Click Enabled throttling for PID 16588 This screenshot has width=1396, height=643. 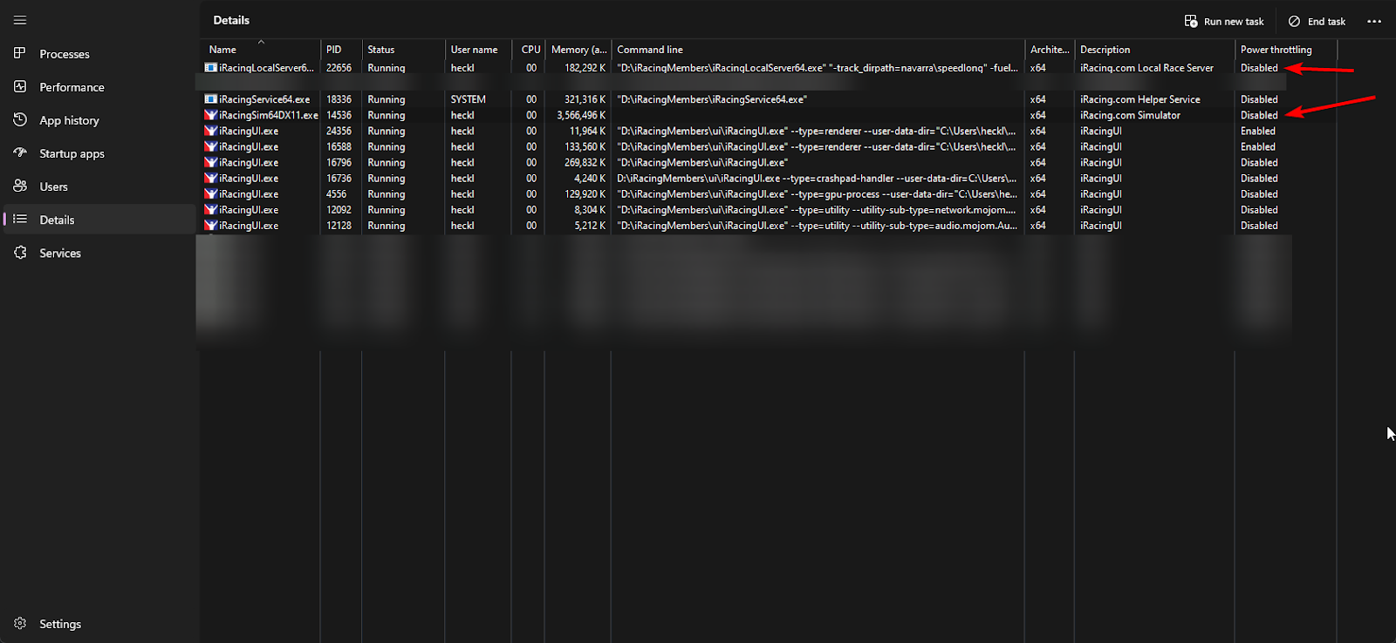[x=1257, y=146]
